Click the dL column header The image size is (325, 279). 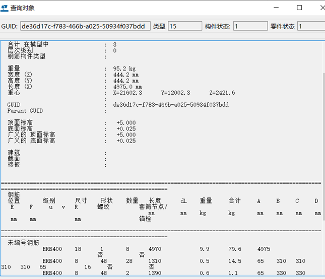tap(183, 201)
